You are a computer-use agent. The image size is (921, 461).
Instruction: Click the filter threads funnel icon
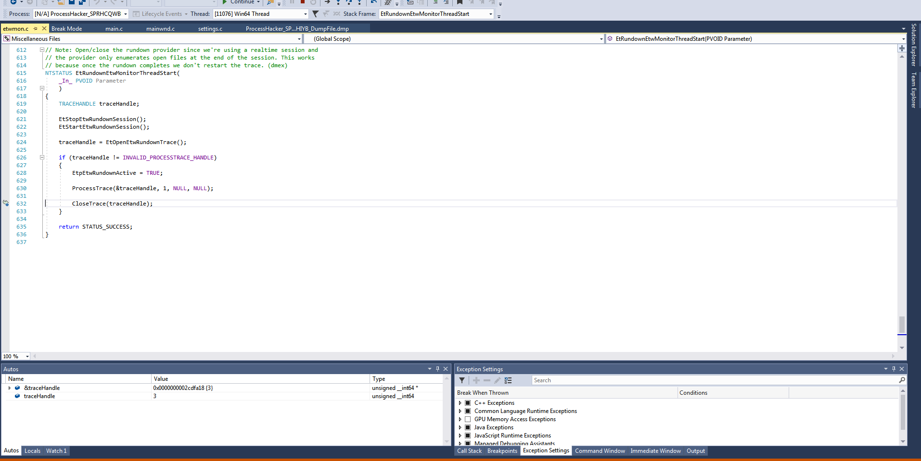click(x=316, y=14)
